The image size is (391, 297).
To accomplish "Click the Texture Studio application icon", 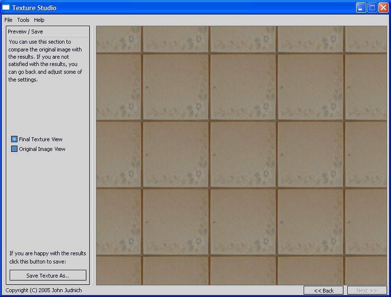I will (7, 7).
